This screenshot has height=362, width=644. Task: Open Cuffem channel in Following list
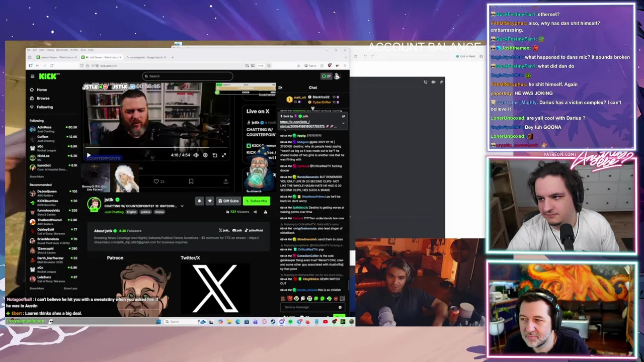tap(54, 138)
